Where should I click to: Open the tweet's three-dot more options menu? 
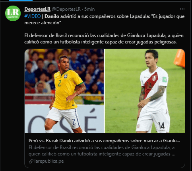[182, 9]
